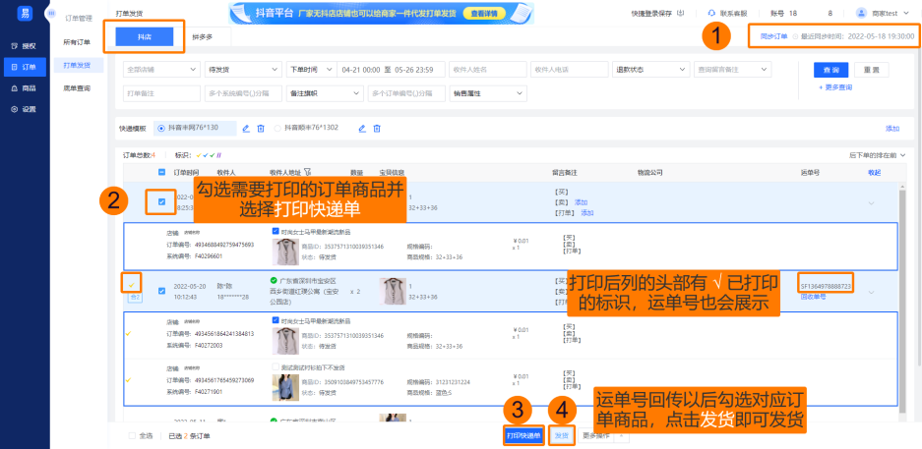This screenshot has width=922, height=449.
Task: Uncheck the 2022-05-20 order checkbox
Action: click(x=161, y=291)
